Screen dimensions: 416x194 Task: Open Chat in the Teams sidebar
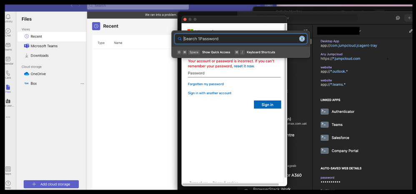click(8, 31)
